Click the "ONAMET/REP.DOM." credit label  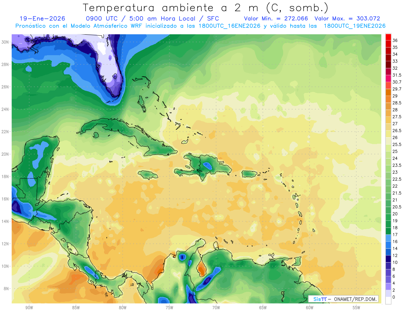[356, 299]
